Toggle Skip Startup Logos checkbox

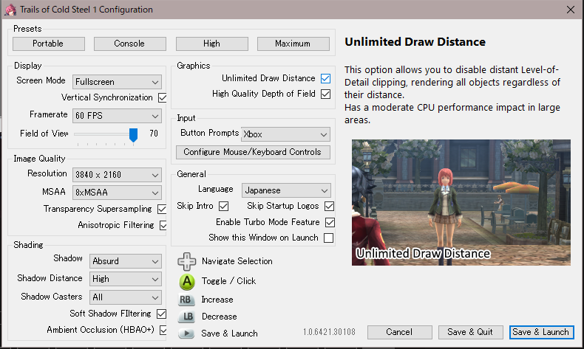(329, 206)
